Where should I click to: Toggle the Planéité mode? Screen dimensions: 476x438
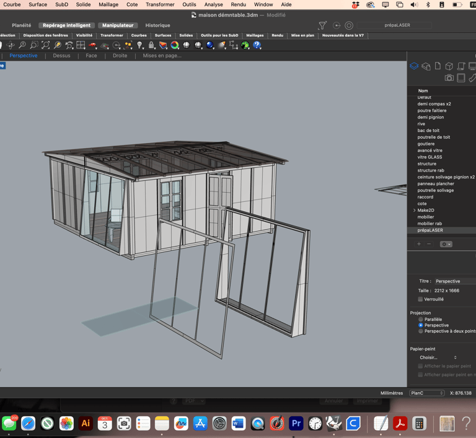(22, 25)
